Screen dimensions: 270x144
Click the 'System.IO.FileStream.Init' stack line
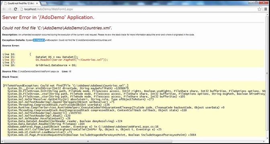pyautogui.click(x=137, y=91)
